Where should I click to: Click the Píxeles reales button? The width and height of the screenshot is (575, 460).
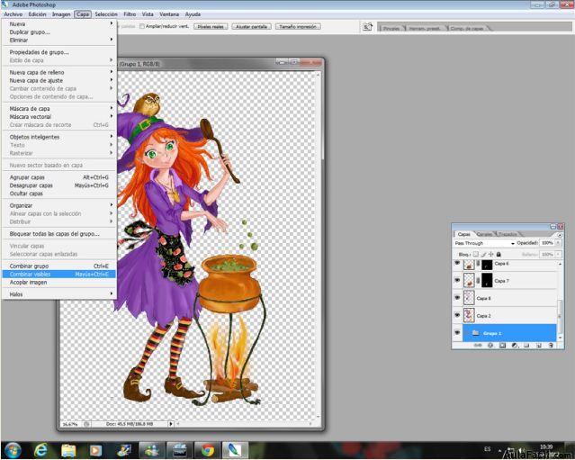pyautogui.click(x=211, y=26)
